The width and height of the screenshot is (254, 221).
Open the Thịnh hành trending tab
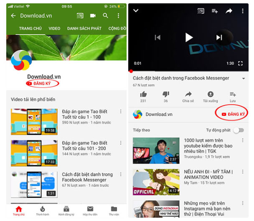(x=43, y=211)
